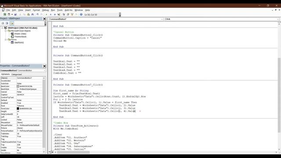
Task: Open the View menu
Action: pos(21,10)
